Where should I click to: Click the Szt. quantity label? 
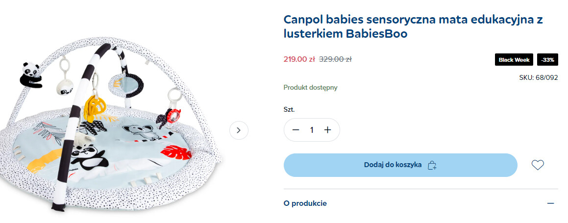[x=289, y=109]
